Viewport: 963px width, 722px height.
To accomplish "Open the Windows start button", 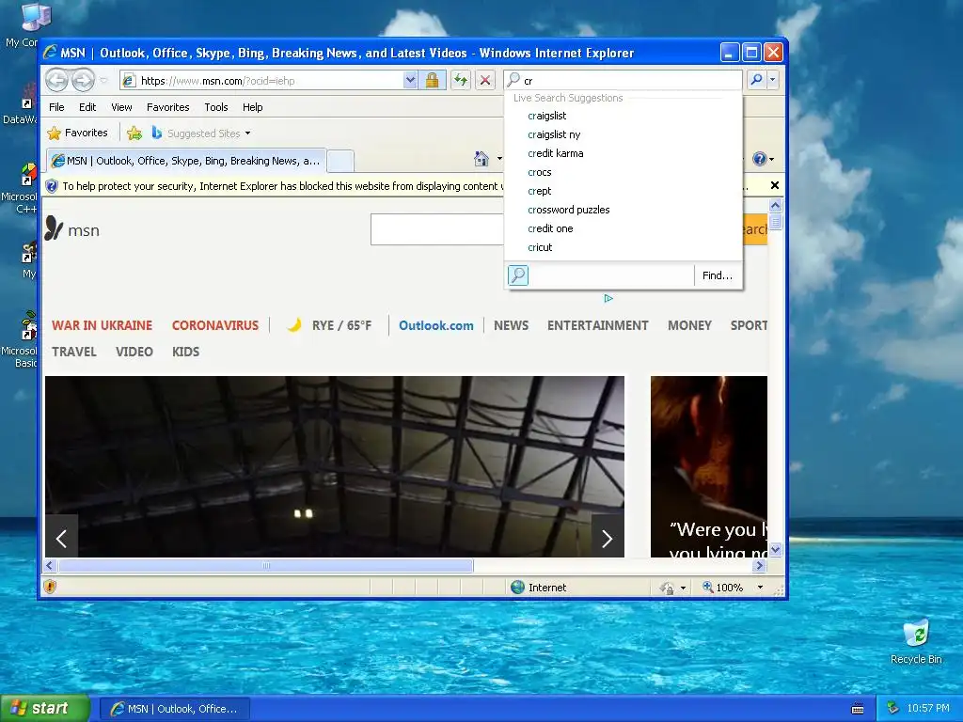I will pyautogui.click(x=44, y=708).
